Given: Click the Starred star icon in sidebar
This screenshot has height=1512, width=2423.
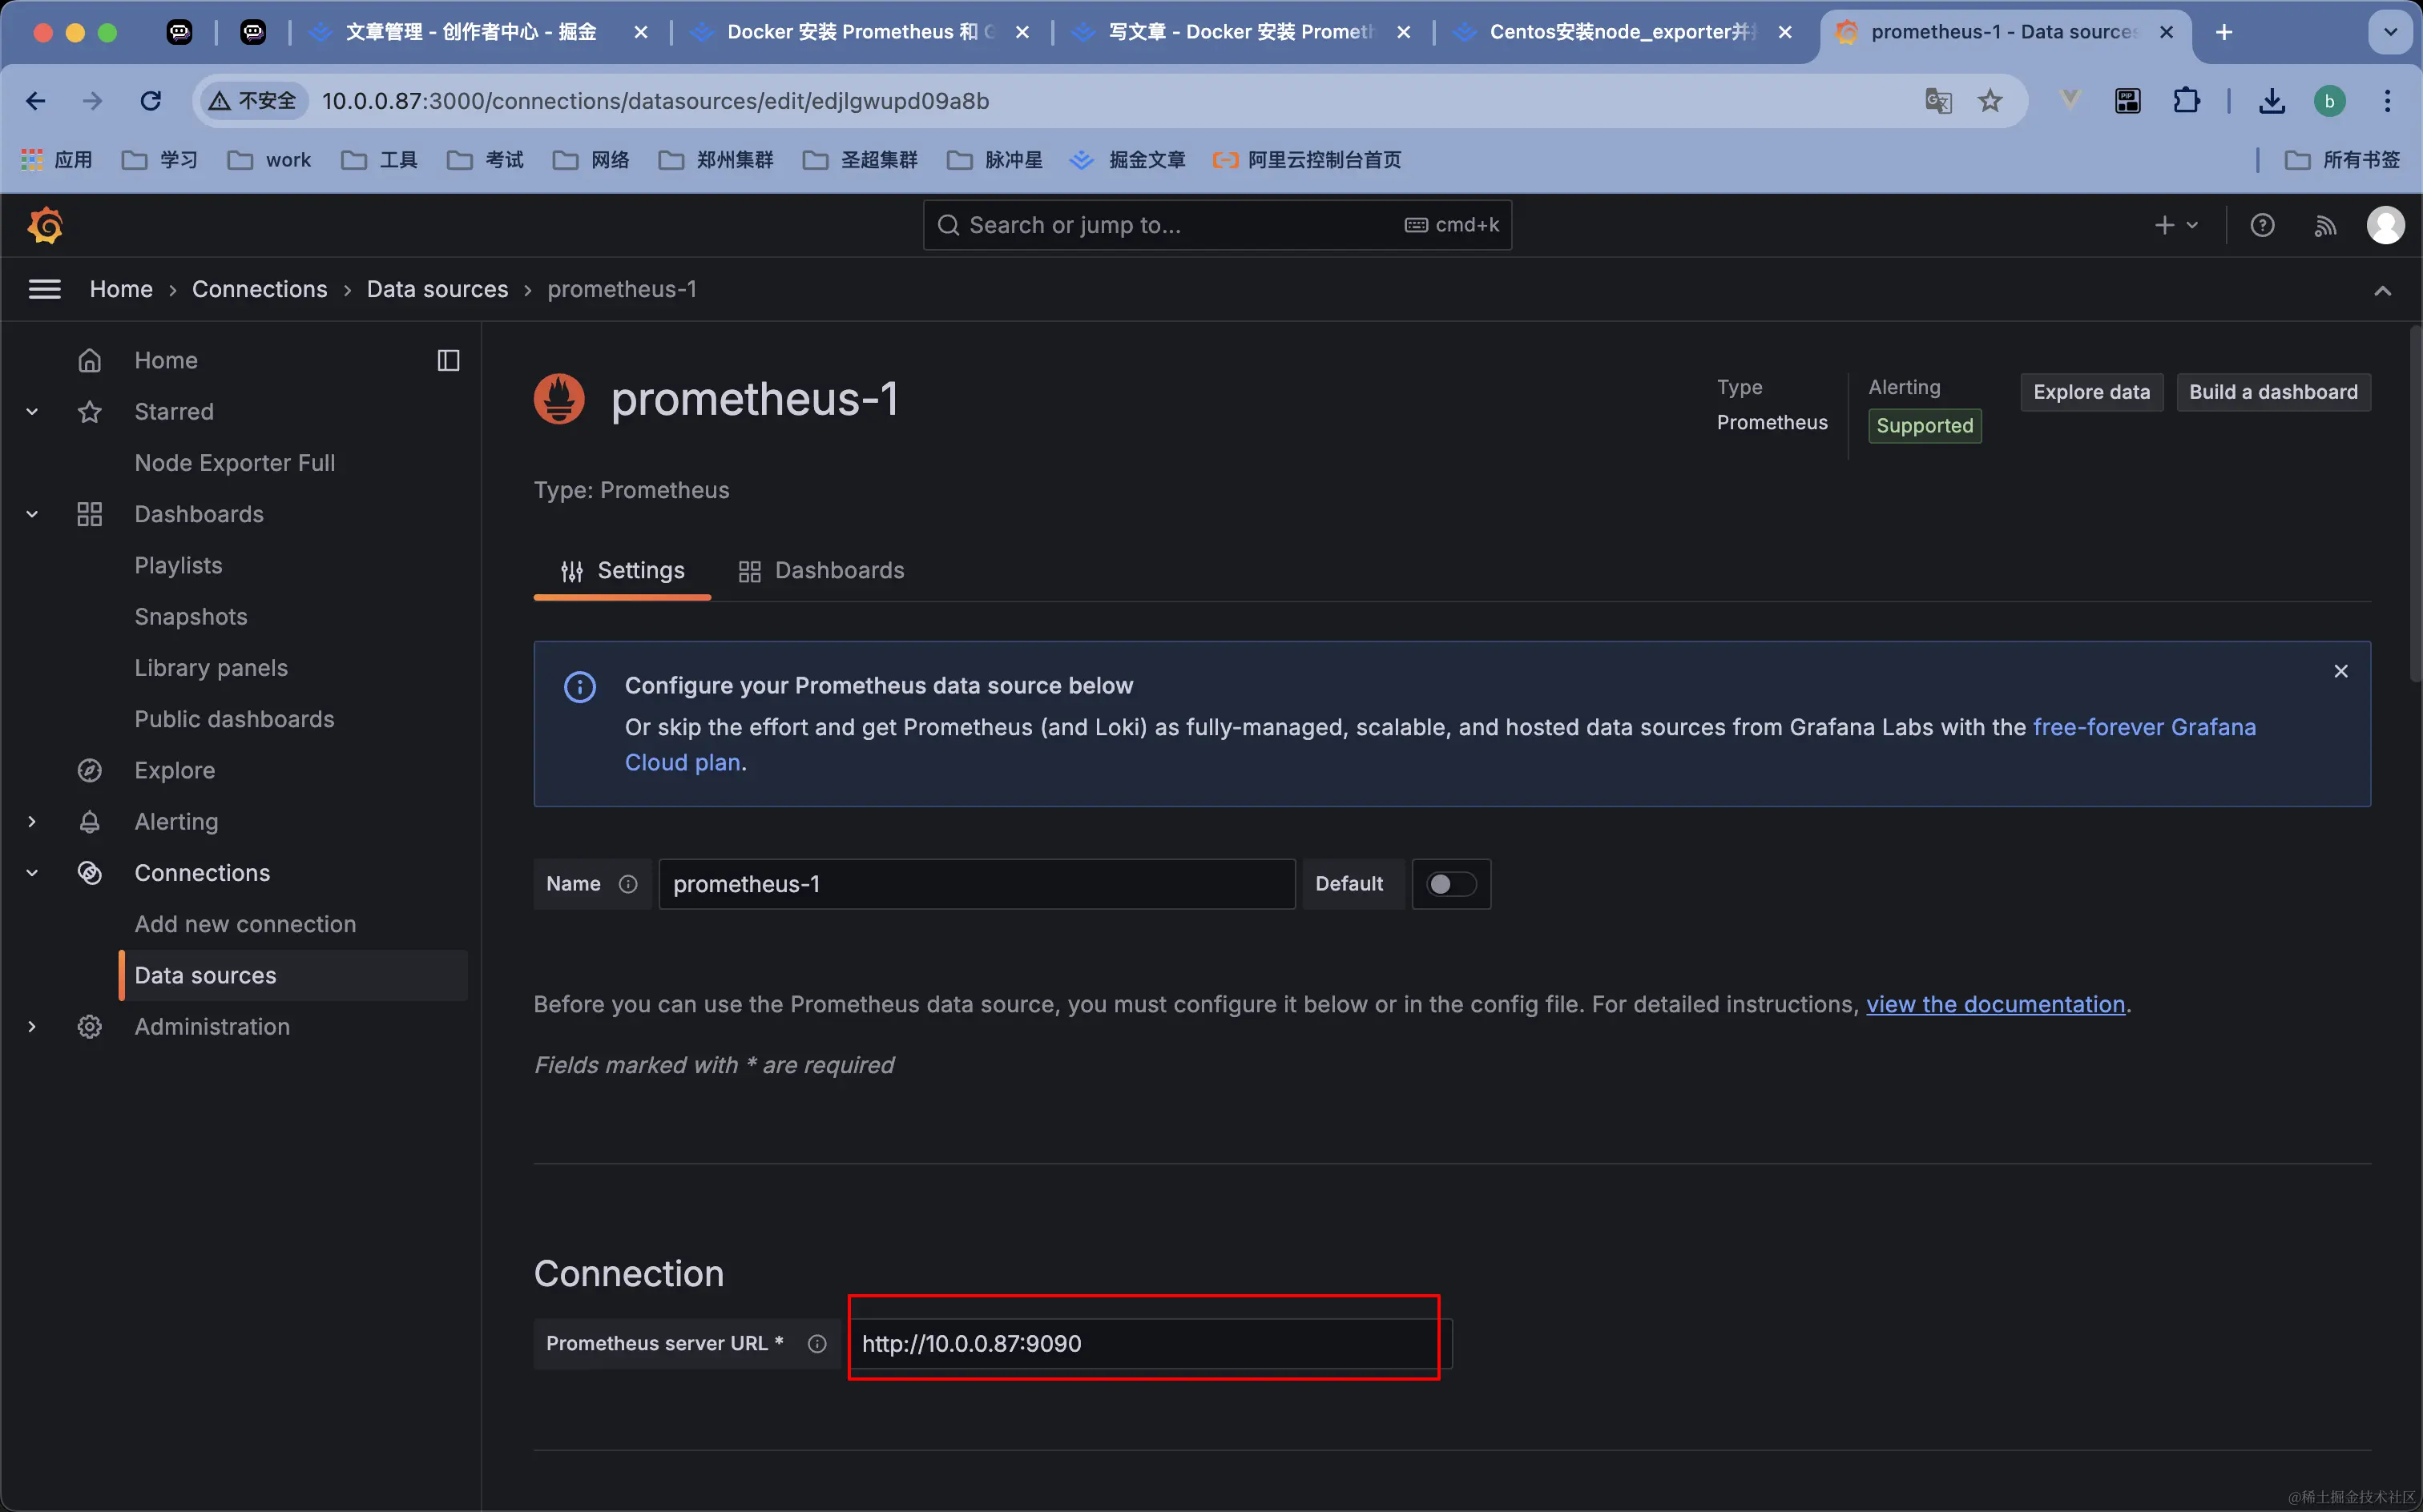Looking at the screenshot, I should click(89, 412).
